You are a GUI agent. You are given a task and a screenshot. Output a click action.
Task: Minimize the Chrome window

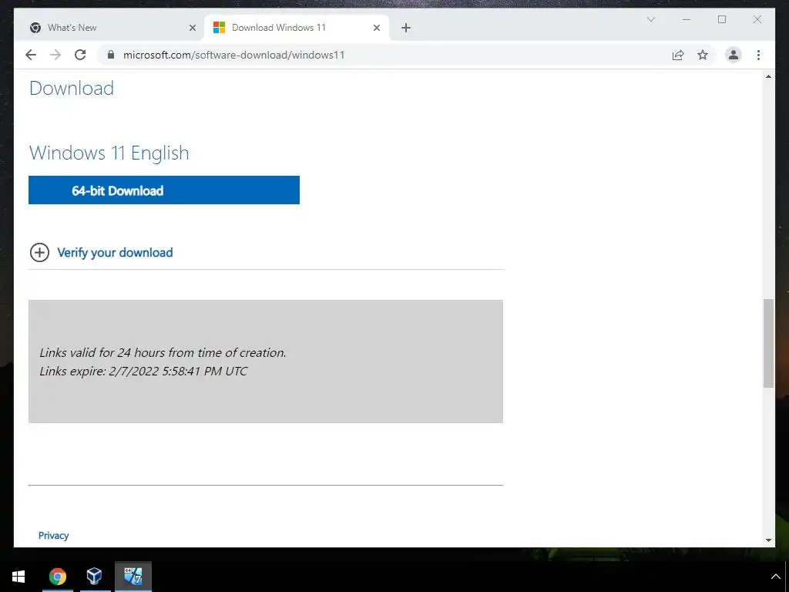click(687, 19)
